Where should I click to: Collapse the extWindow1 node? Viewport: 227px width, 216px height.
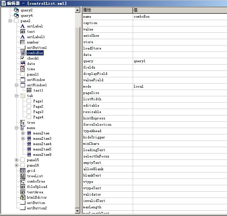tap(16, 85)
